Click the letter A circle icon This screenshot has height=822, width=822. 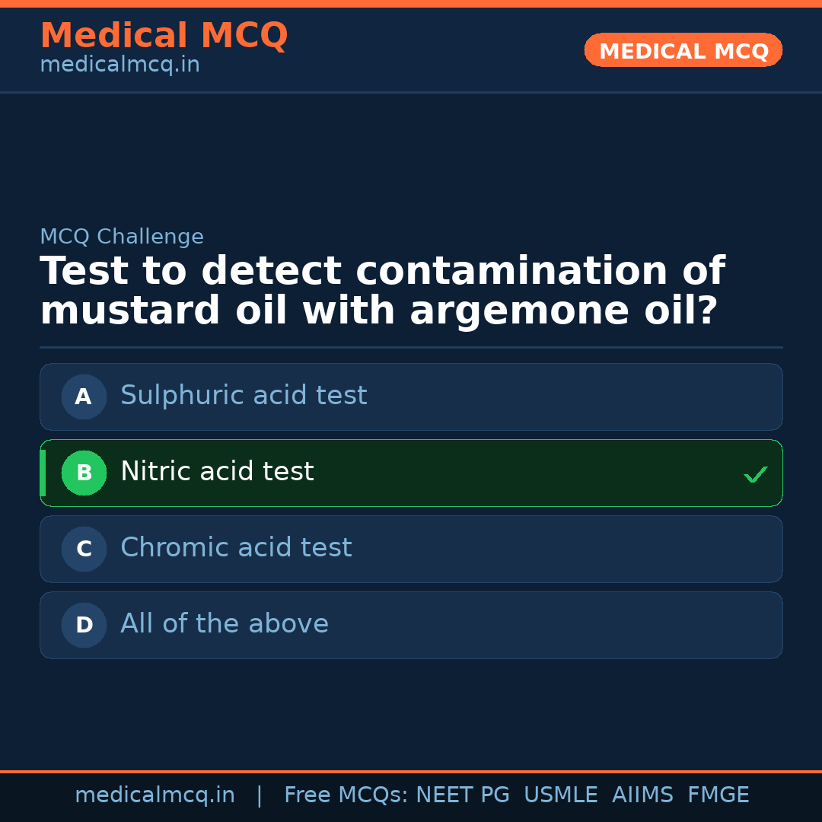(x=84, y=397)
